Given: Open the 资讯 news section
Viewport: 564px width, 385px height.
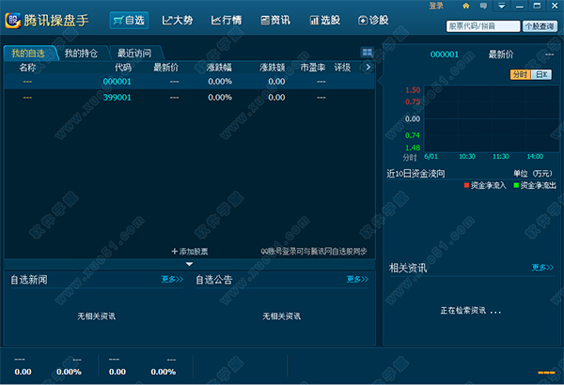Looking at the screenshot, I should [275, 21].
